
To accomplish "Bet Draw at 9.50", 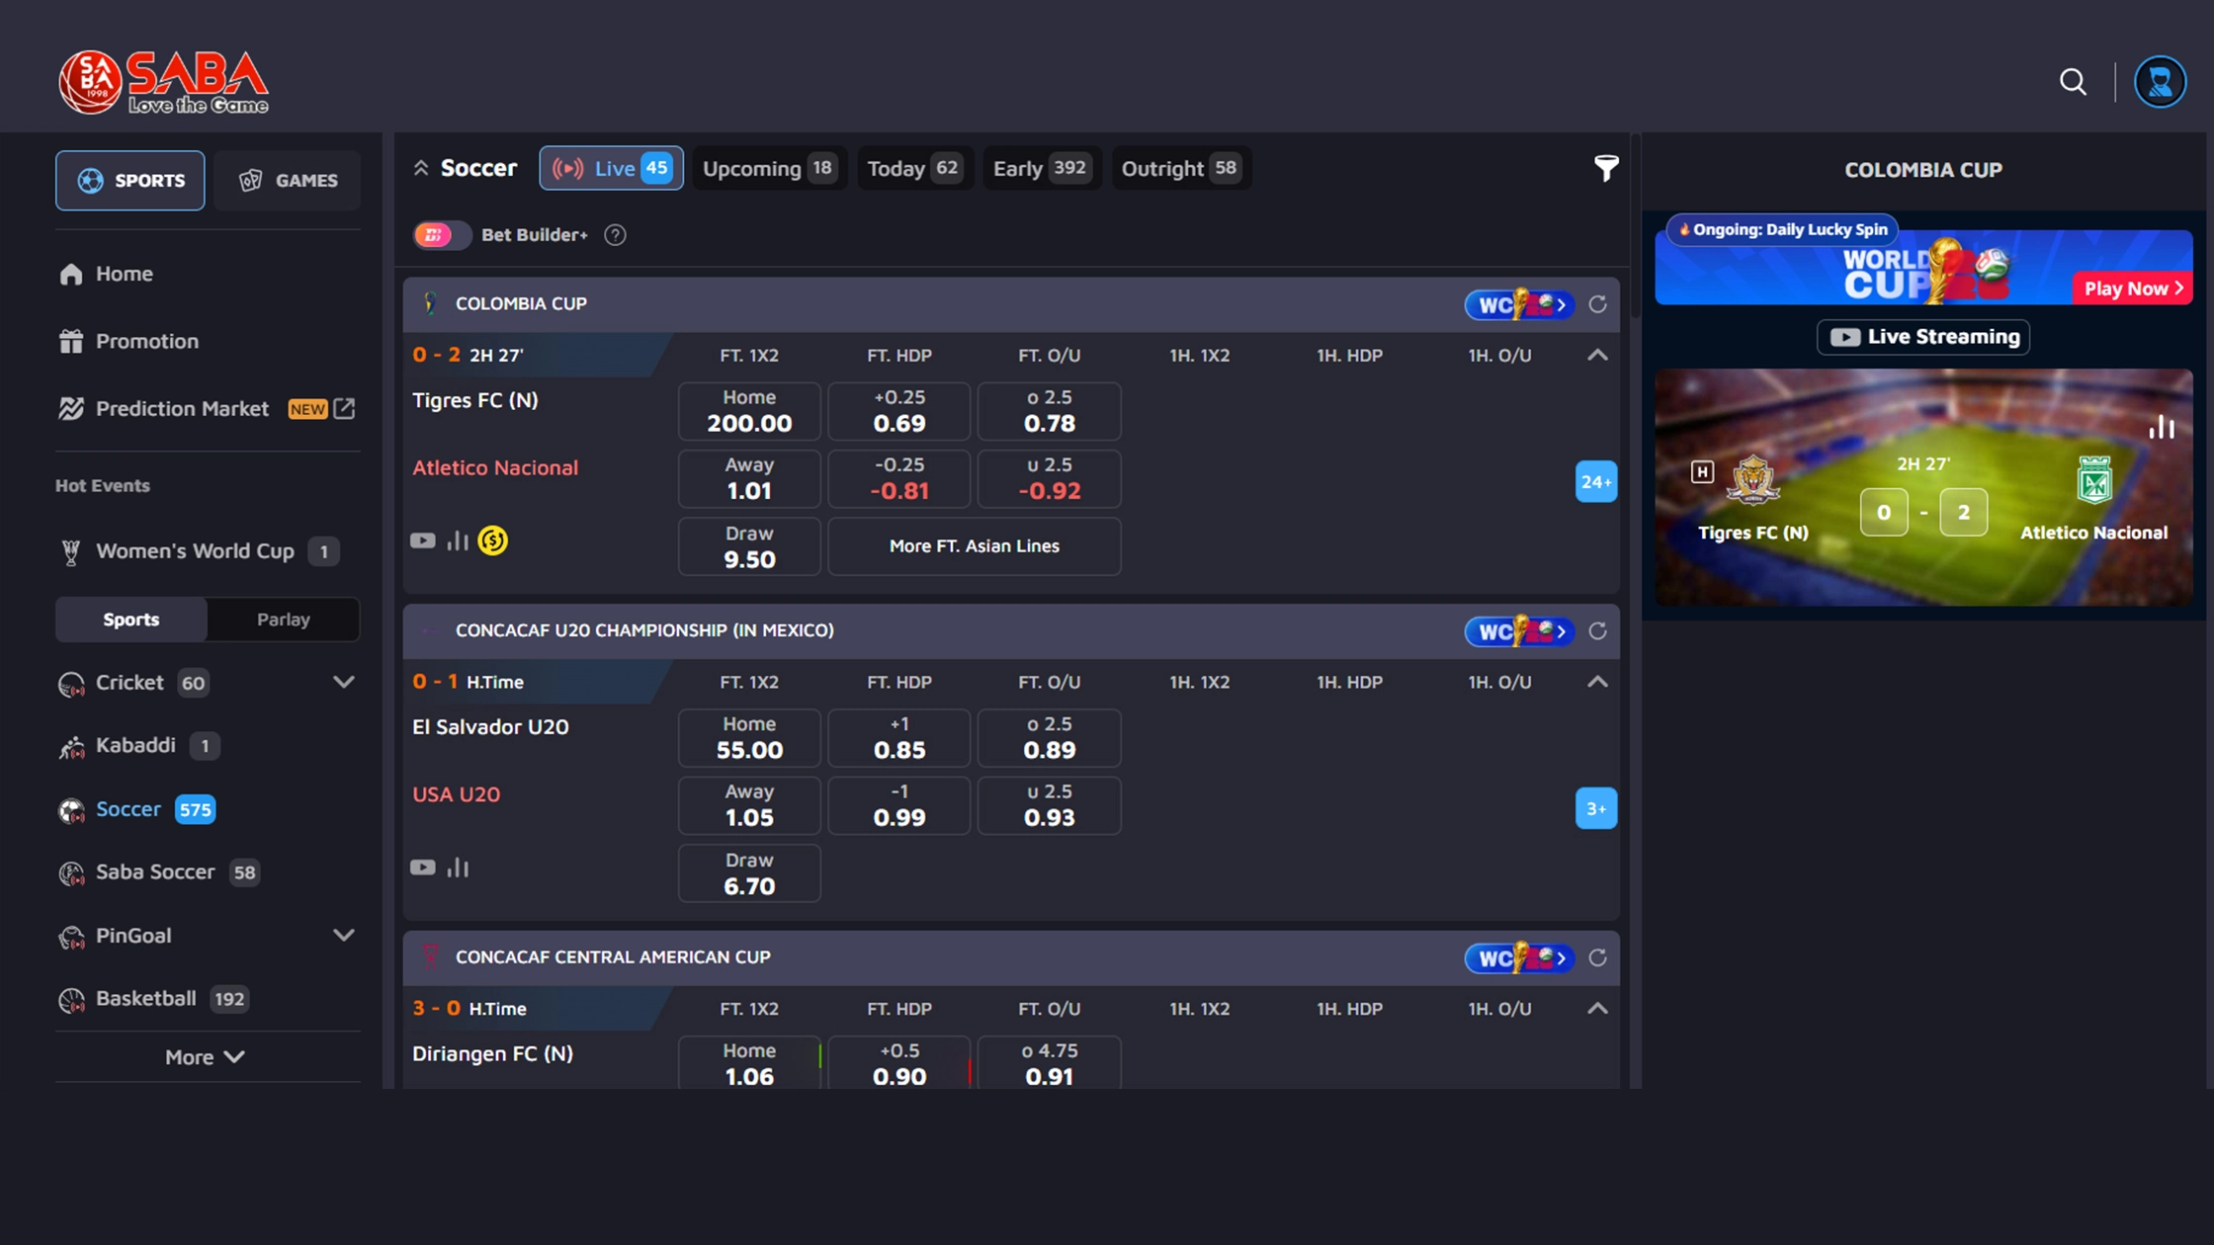I will pos(749,546).
